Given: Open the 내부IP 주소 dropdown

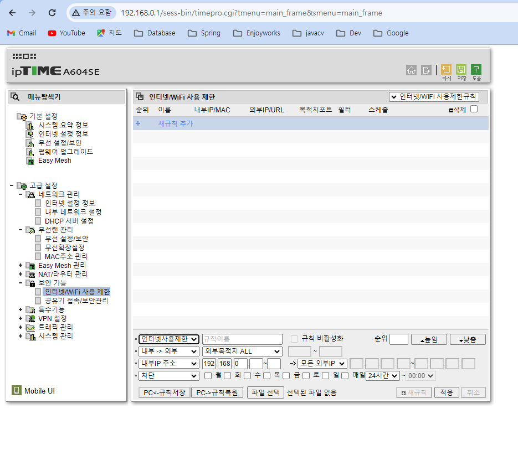Looking at the screenshot, I should coord(169,364).
